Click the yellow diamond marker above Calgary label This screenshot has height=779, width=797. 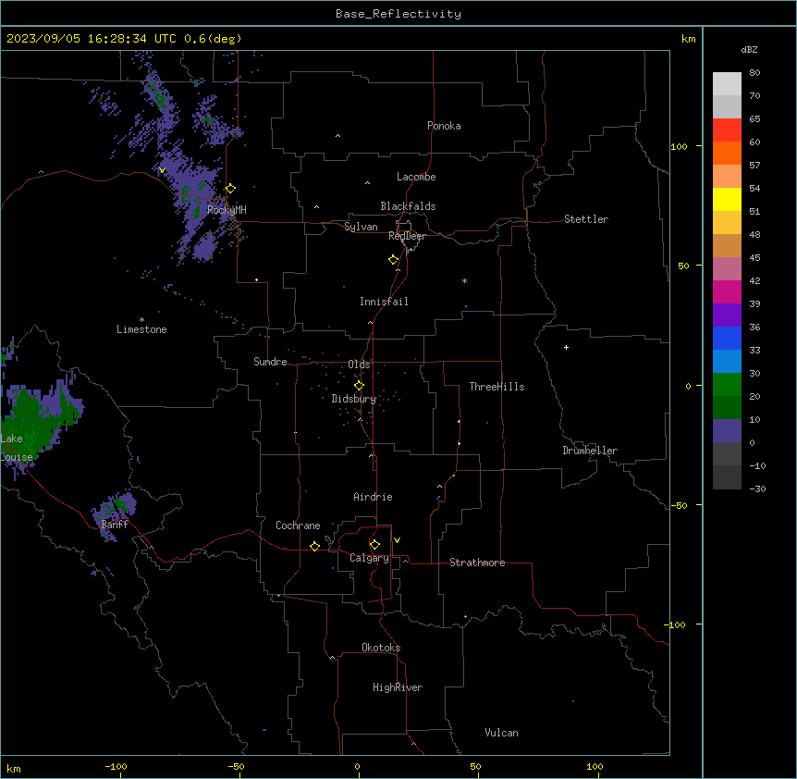click(374, 545)
